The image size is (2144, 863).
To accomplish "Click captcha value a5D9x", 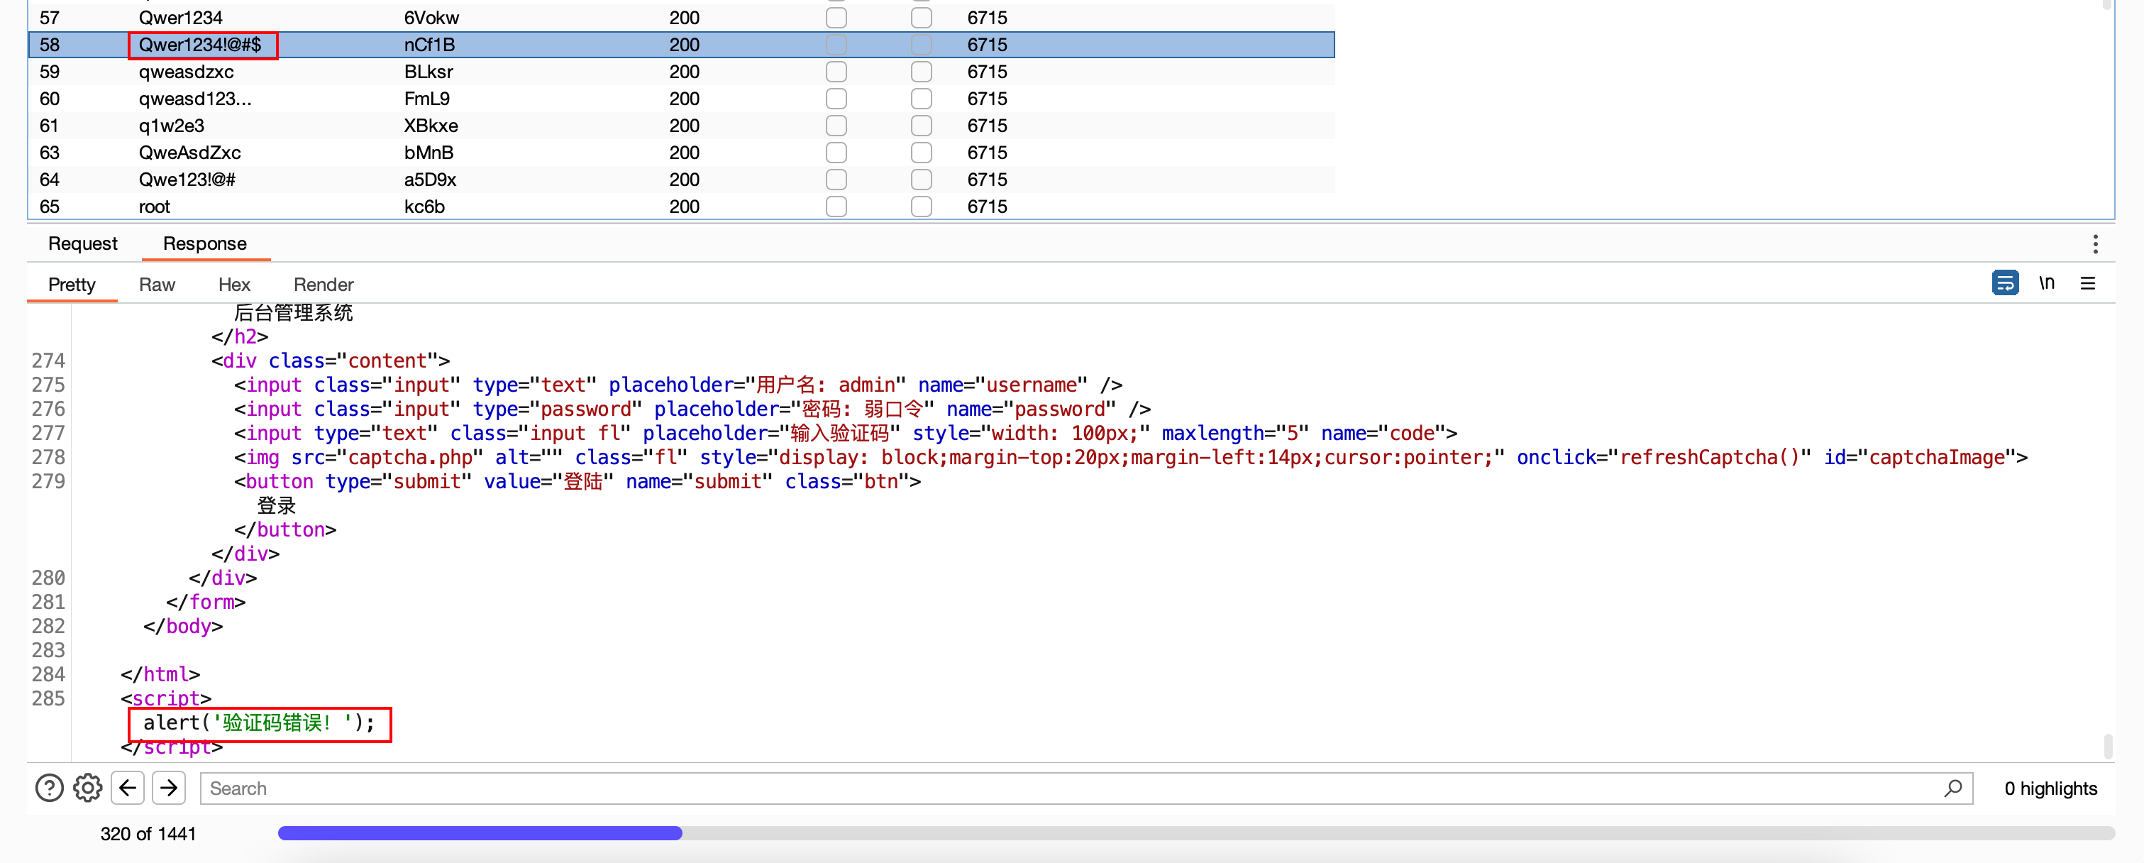I will [431, 180].
